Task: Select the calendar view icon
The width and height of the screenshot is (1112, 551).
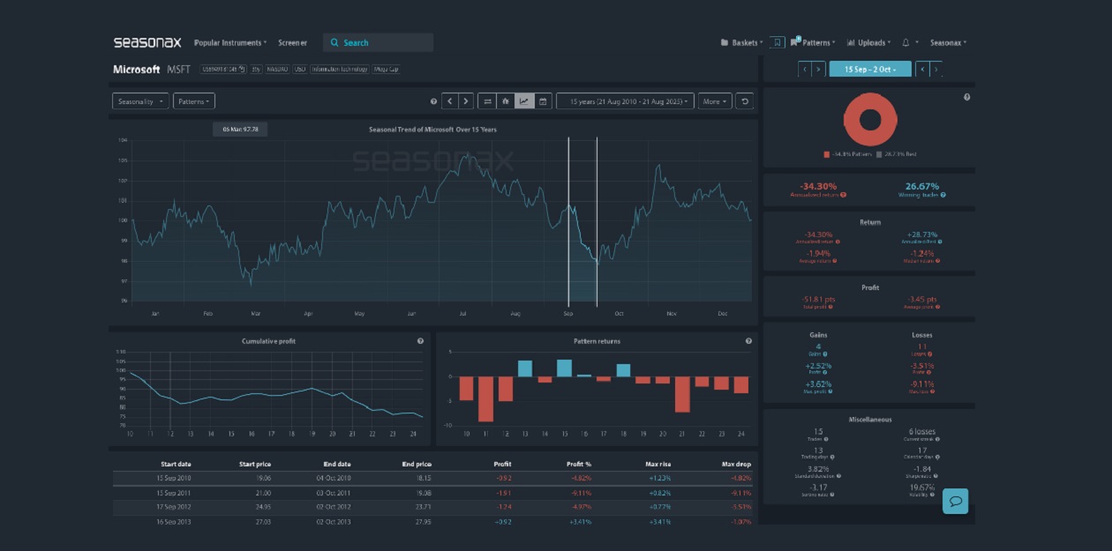Action: click(543, 101)
